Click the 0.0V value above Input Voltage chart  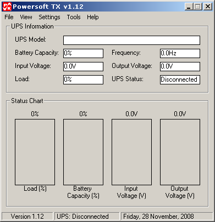(x=131, y=114)
